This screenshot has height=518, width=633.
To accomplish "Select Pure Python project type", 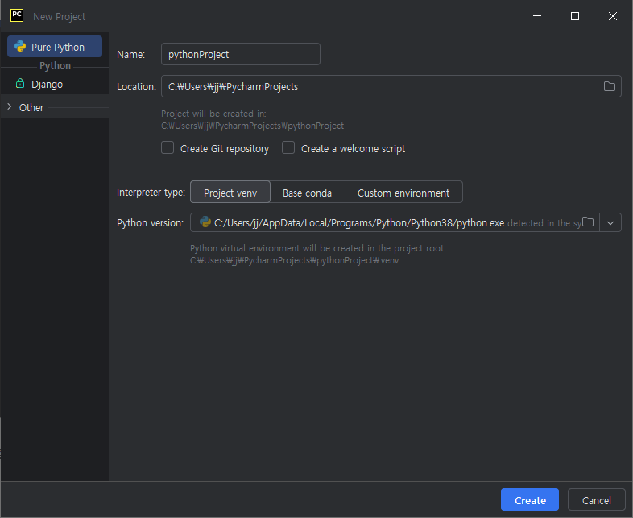I will (x=55, y=47).
